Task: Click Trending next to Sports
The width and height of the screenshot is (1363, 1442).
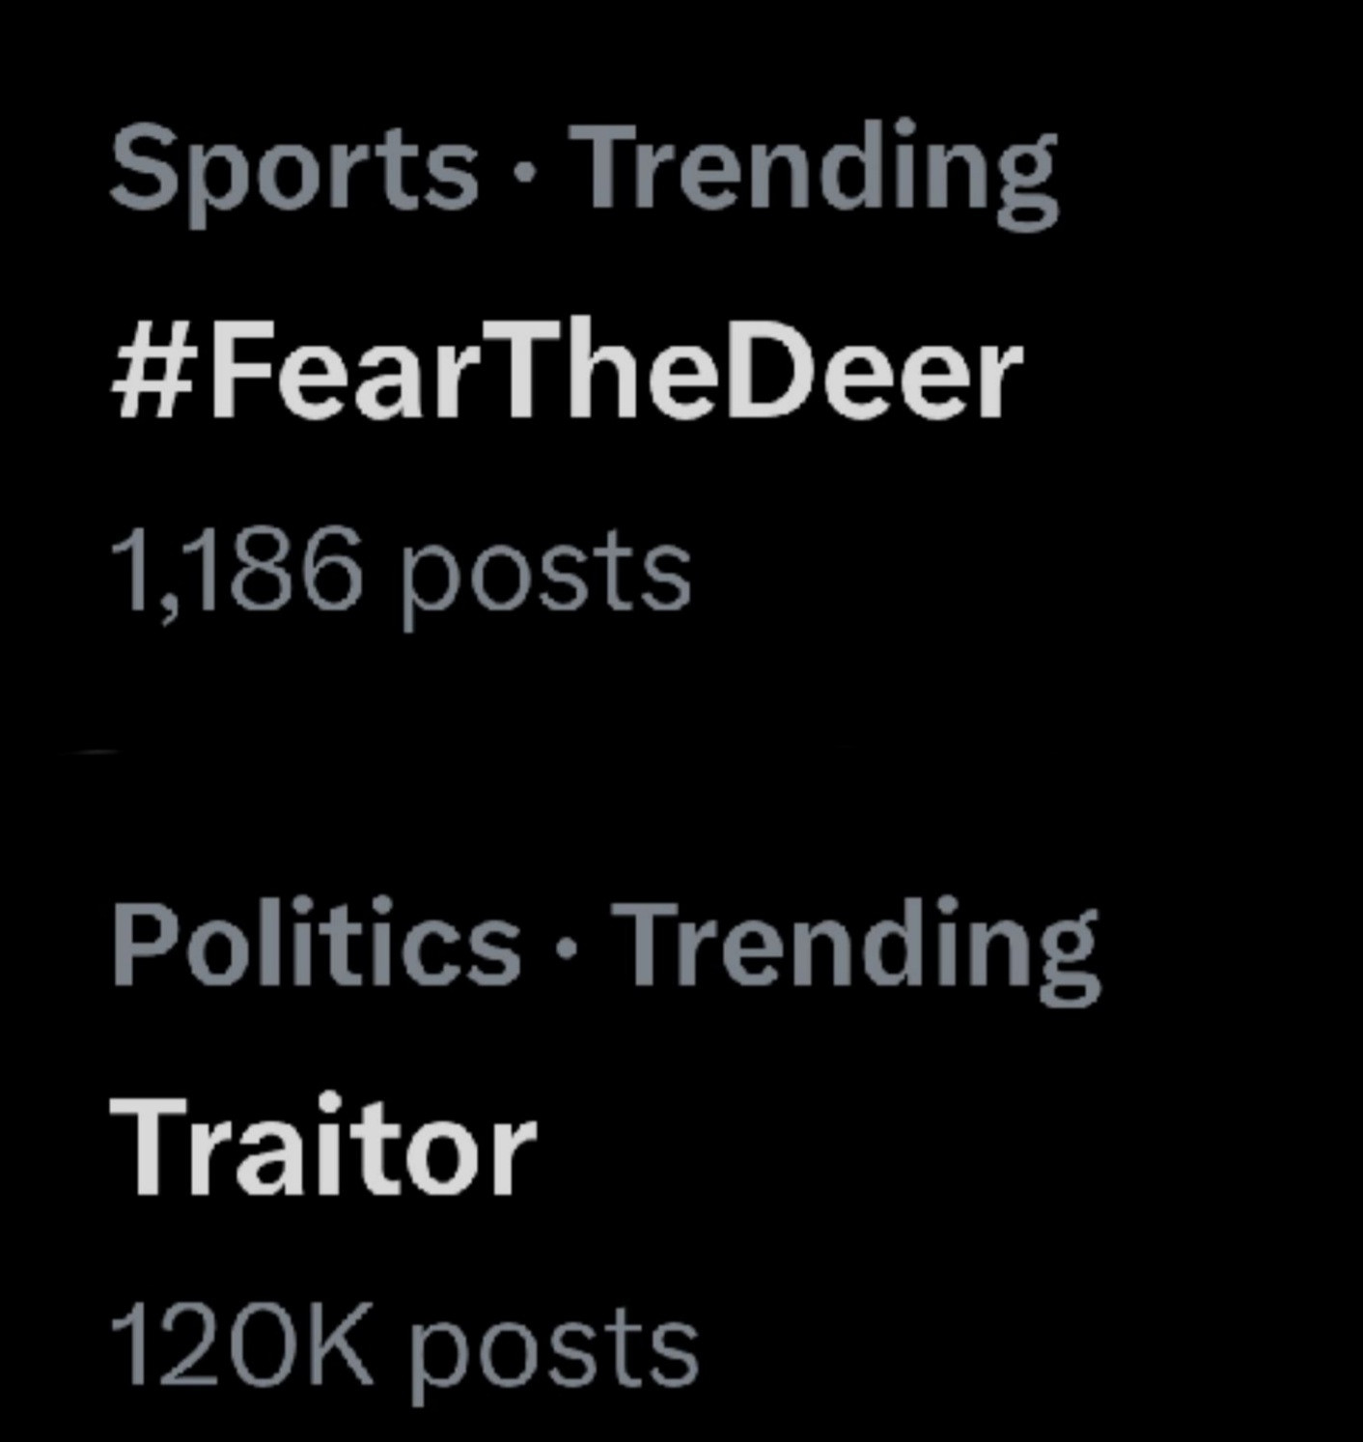Action: 816,170
